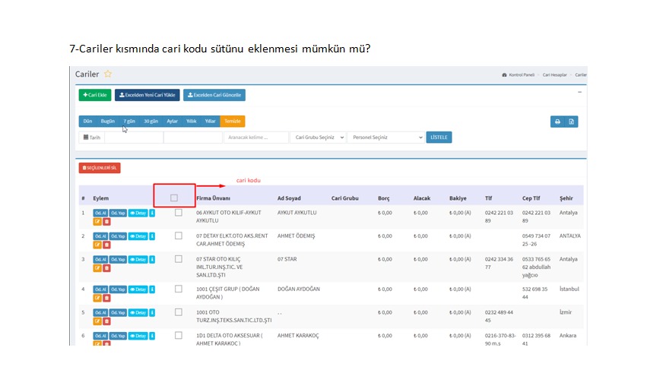Open Detay for row 4

coord(138,289)
